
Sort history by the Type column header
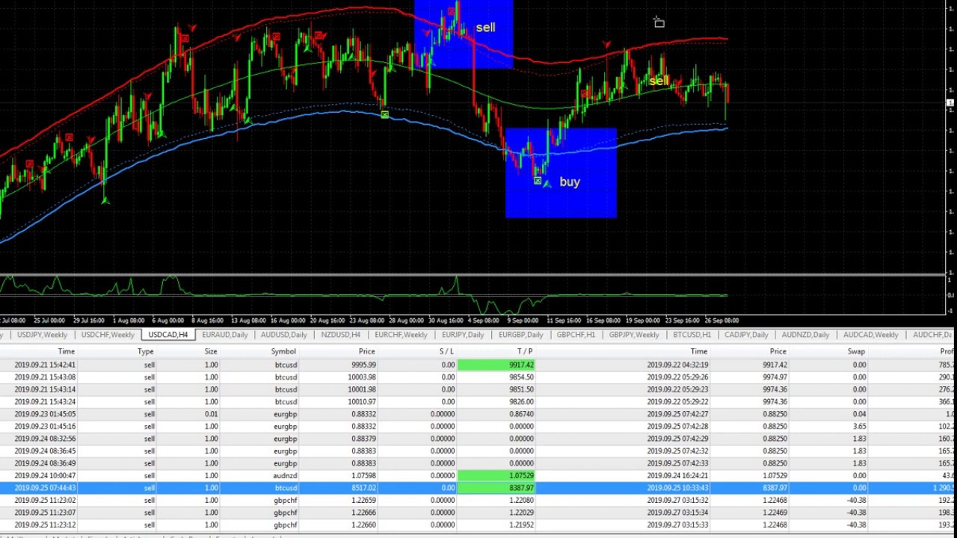[x=145, y=351]
